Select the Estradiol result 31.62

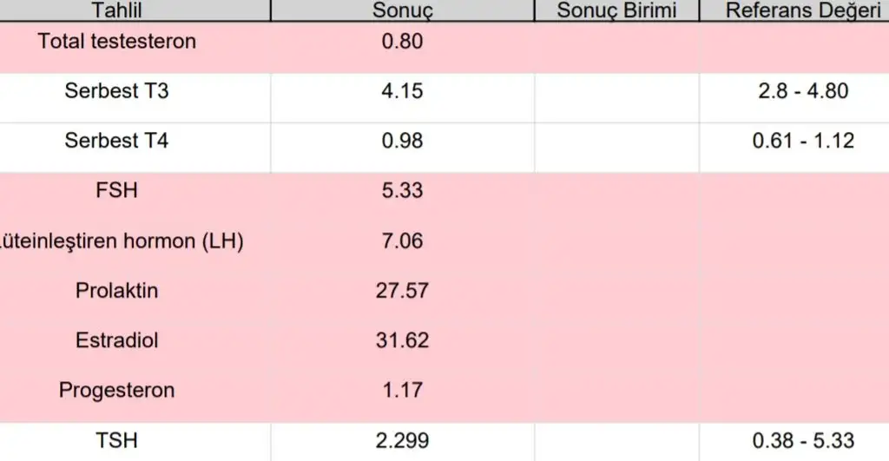(402, 340)
